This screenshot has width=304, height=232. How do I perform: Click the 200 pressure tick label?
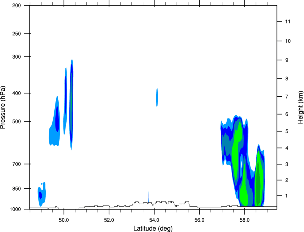point(17,6)
